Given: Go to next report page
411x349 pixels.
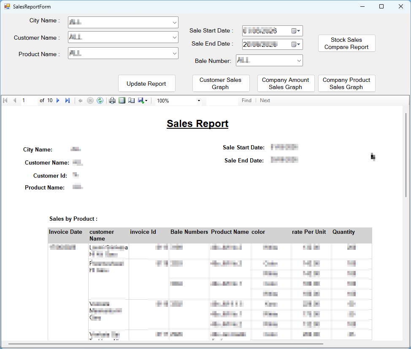Looking at the screenshot, I should (x=58, y=100).
